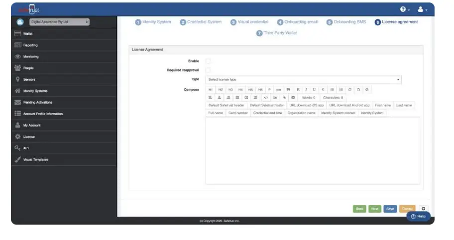Click the orange Cancel button
The height and width of the screenshot is (240, 454).
click(x=407, y=209)
